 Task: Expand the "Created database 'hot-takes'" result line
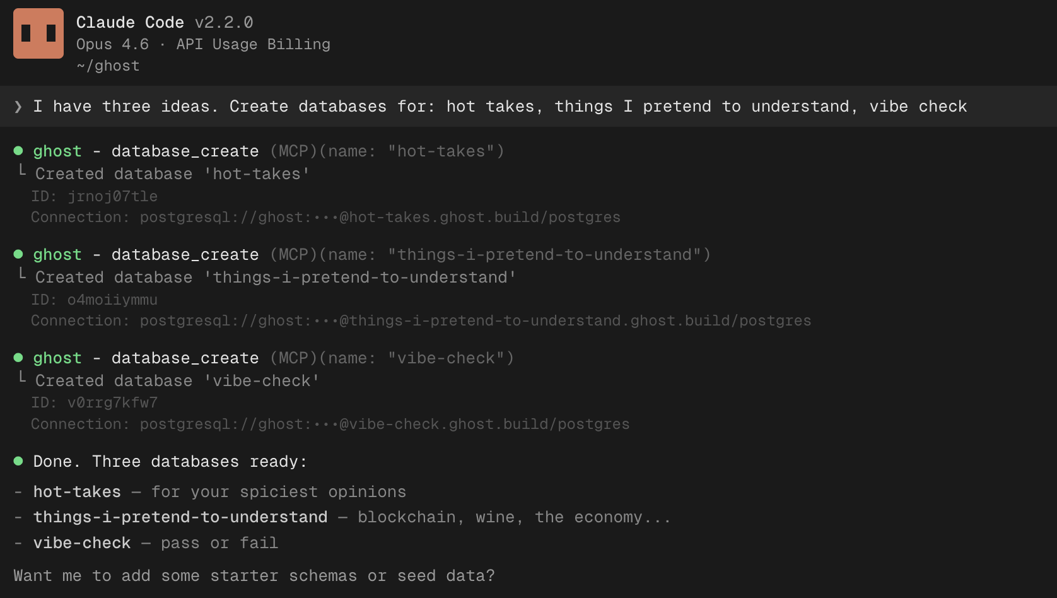[x=172, y=174]
